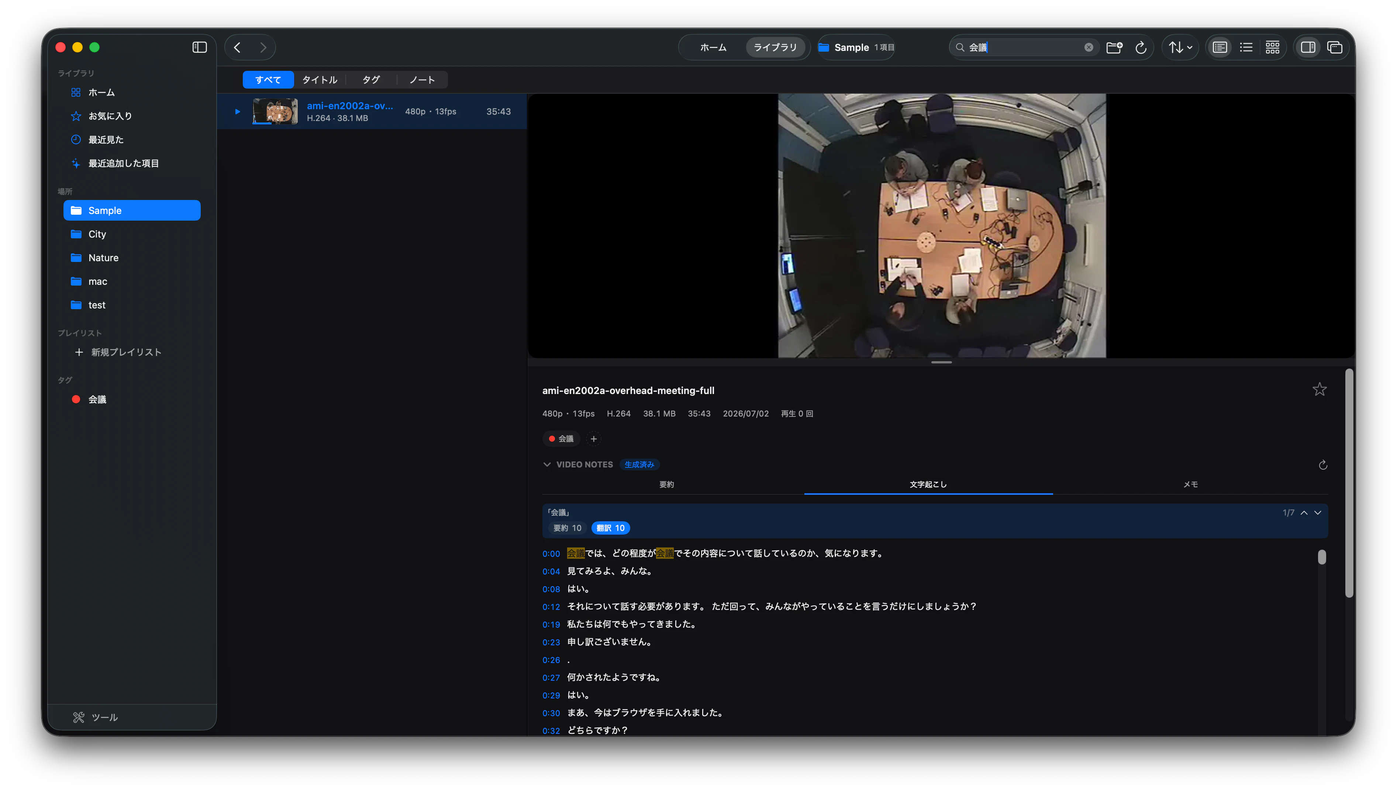Filter search by すべて
Screen dimensions: 1397x791
click(x=268, y=80)
